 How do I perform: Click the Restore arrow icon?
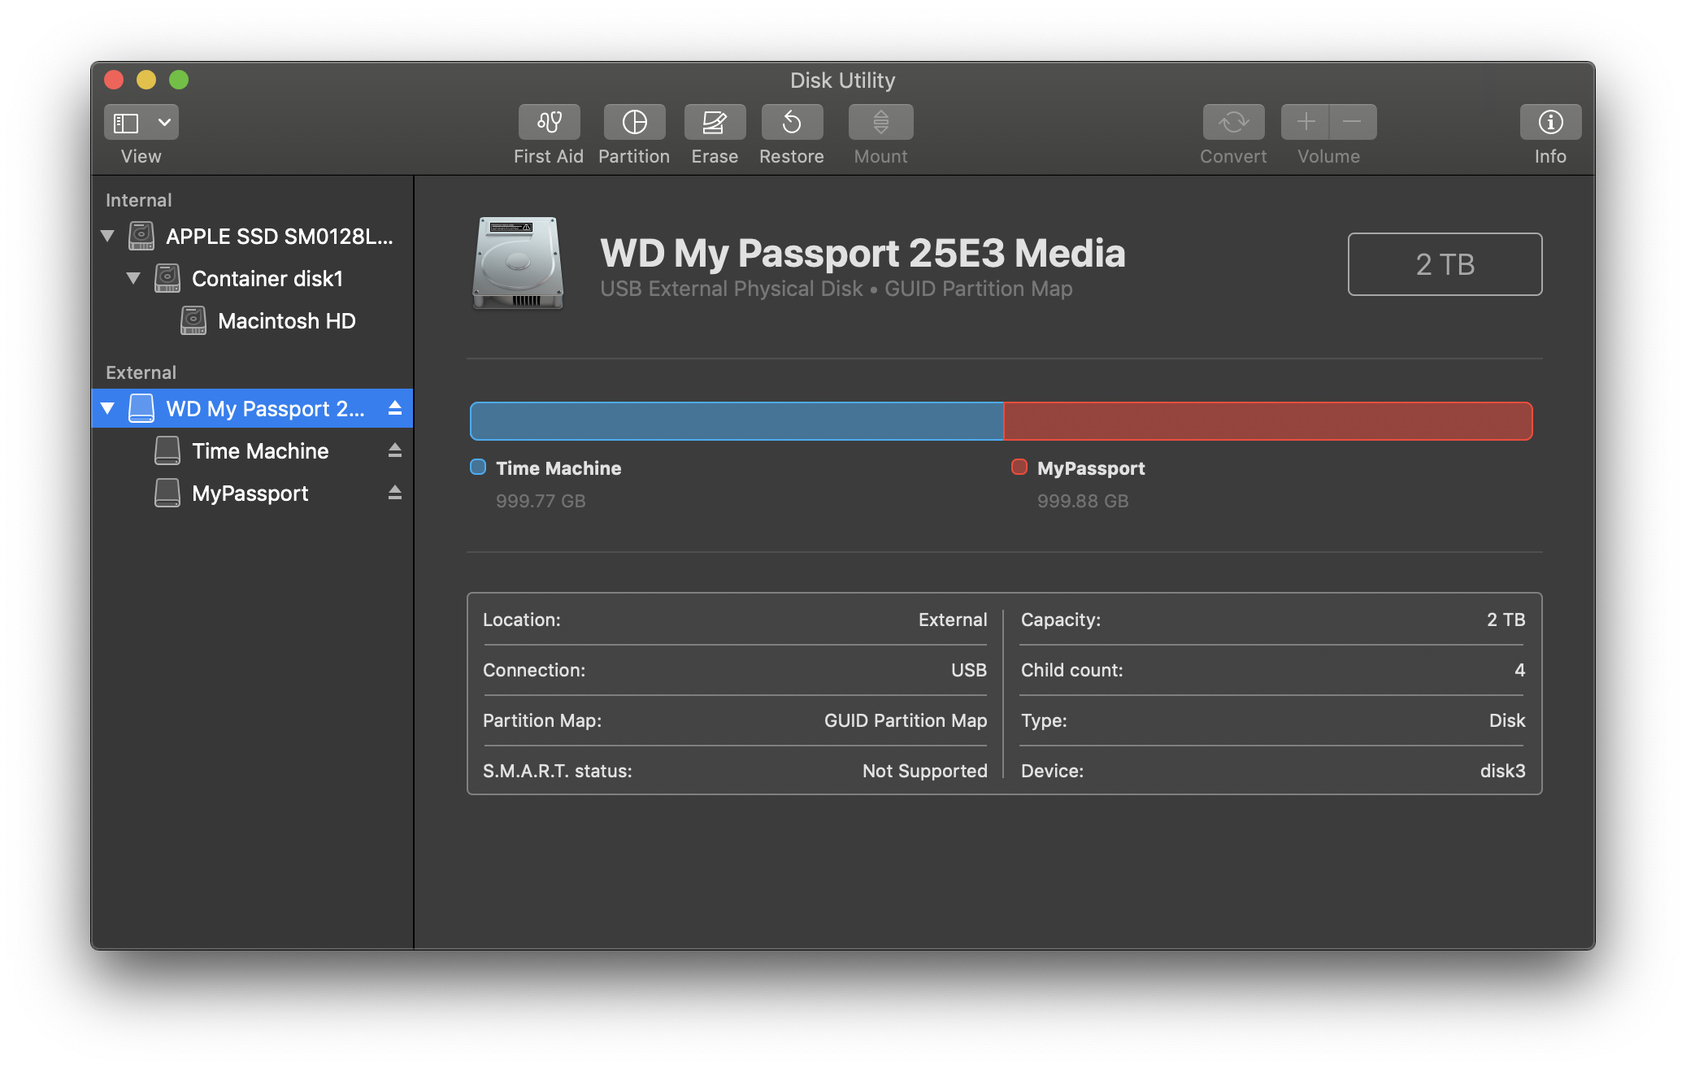point(792,122)
